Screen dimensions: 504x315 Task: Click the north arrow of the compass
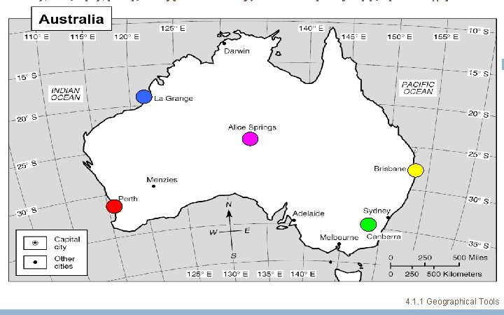pyautogui.click(x=229, y=213)
